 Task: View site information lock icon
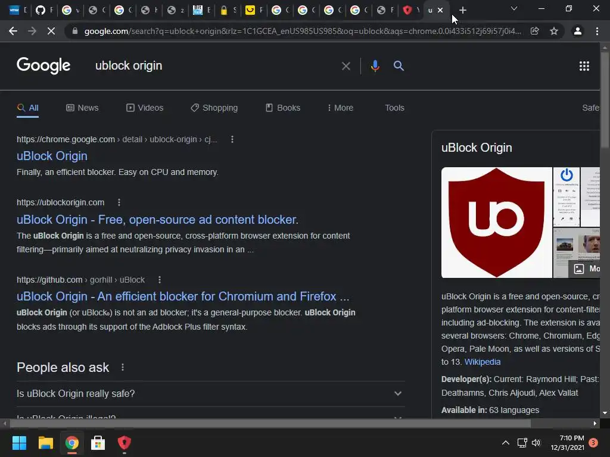74,31
